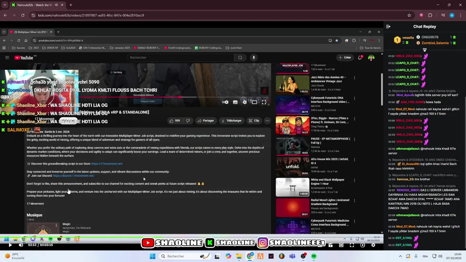Viewport: 466px width, 262px height.
Task: Open Tous les favoris folder
Action: [370, 48]
